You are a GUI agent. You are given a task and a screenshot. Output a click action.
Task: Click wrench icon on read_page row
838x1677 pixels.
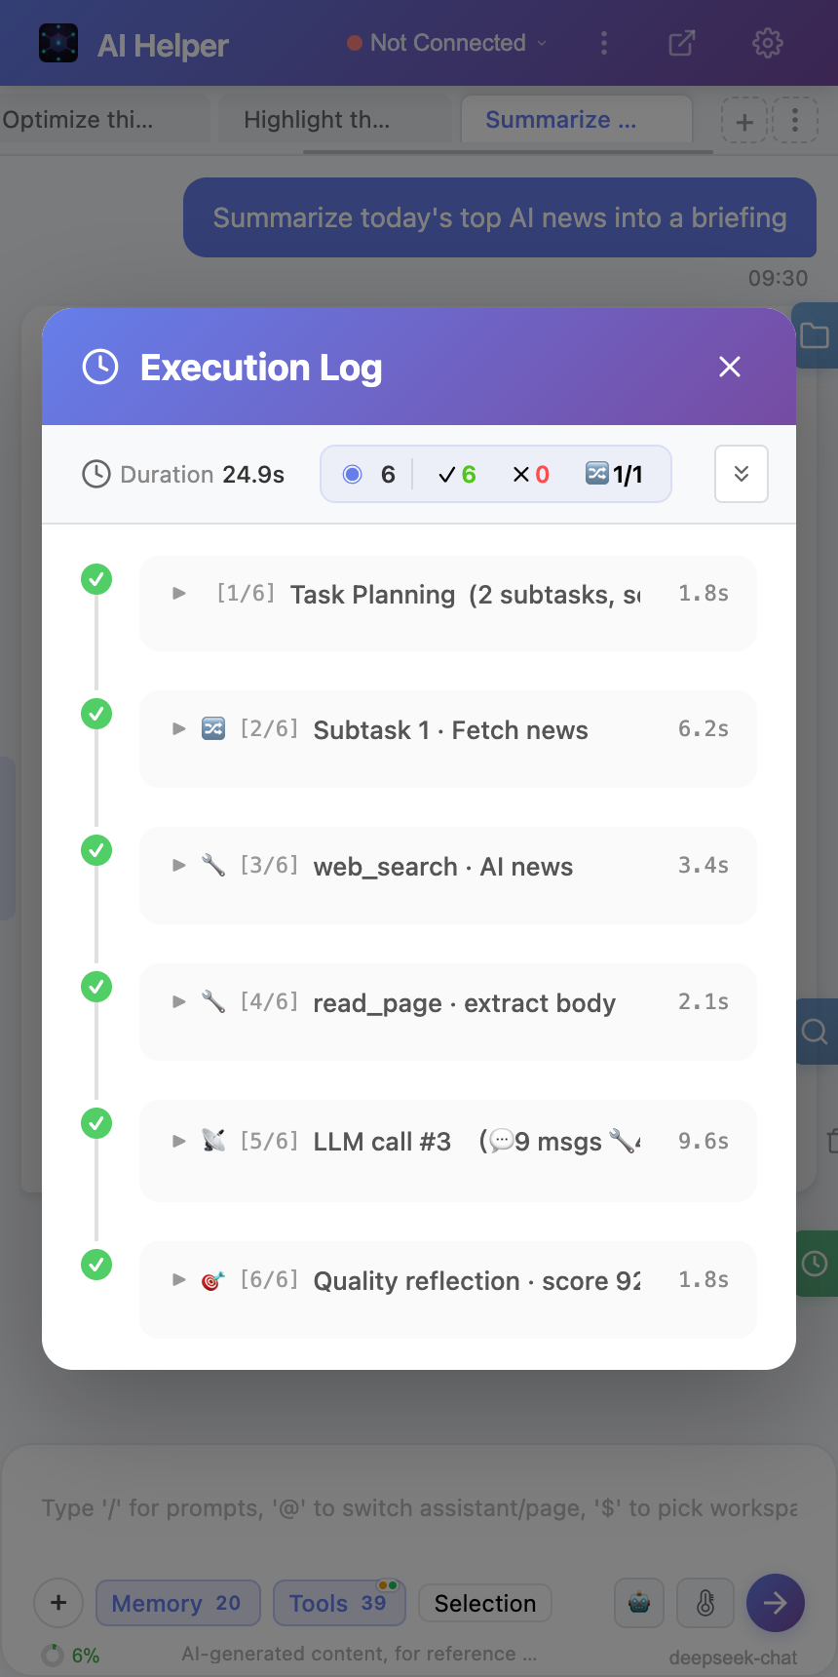click(213, 1001)
